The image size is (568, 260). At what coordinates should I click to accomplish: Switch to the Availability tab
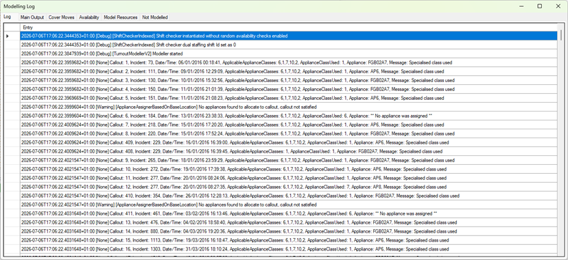pyautogui.click(x=89, y=17)
